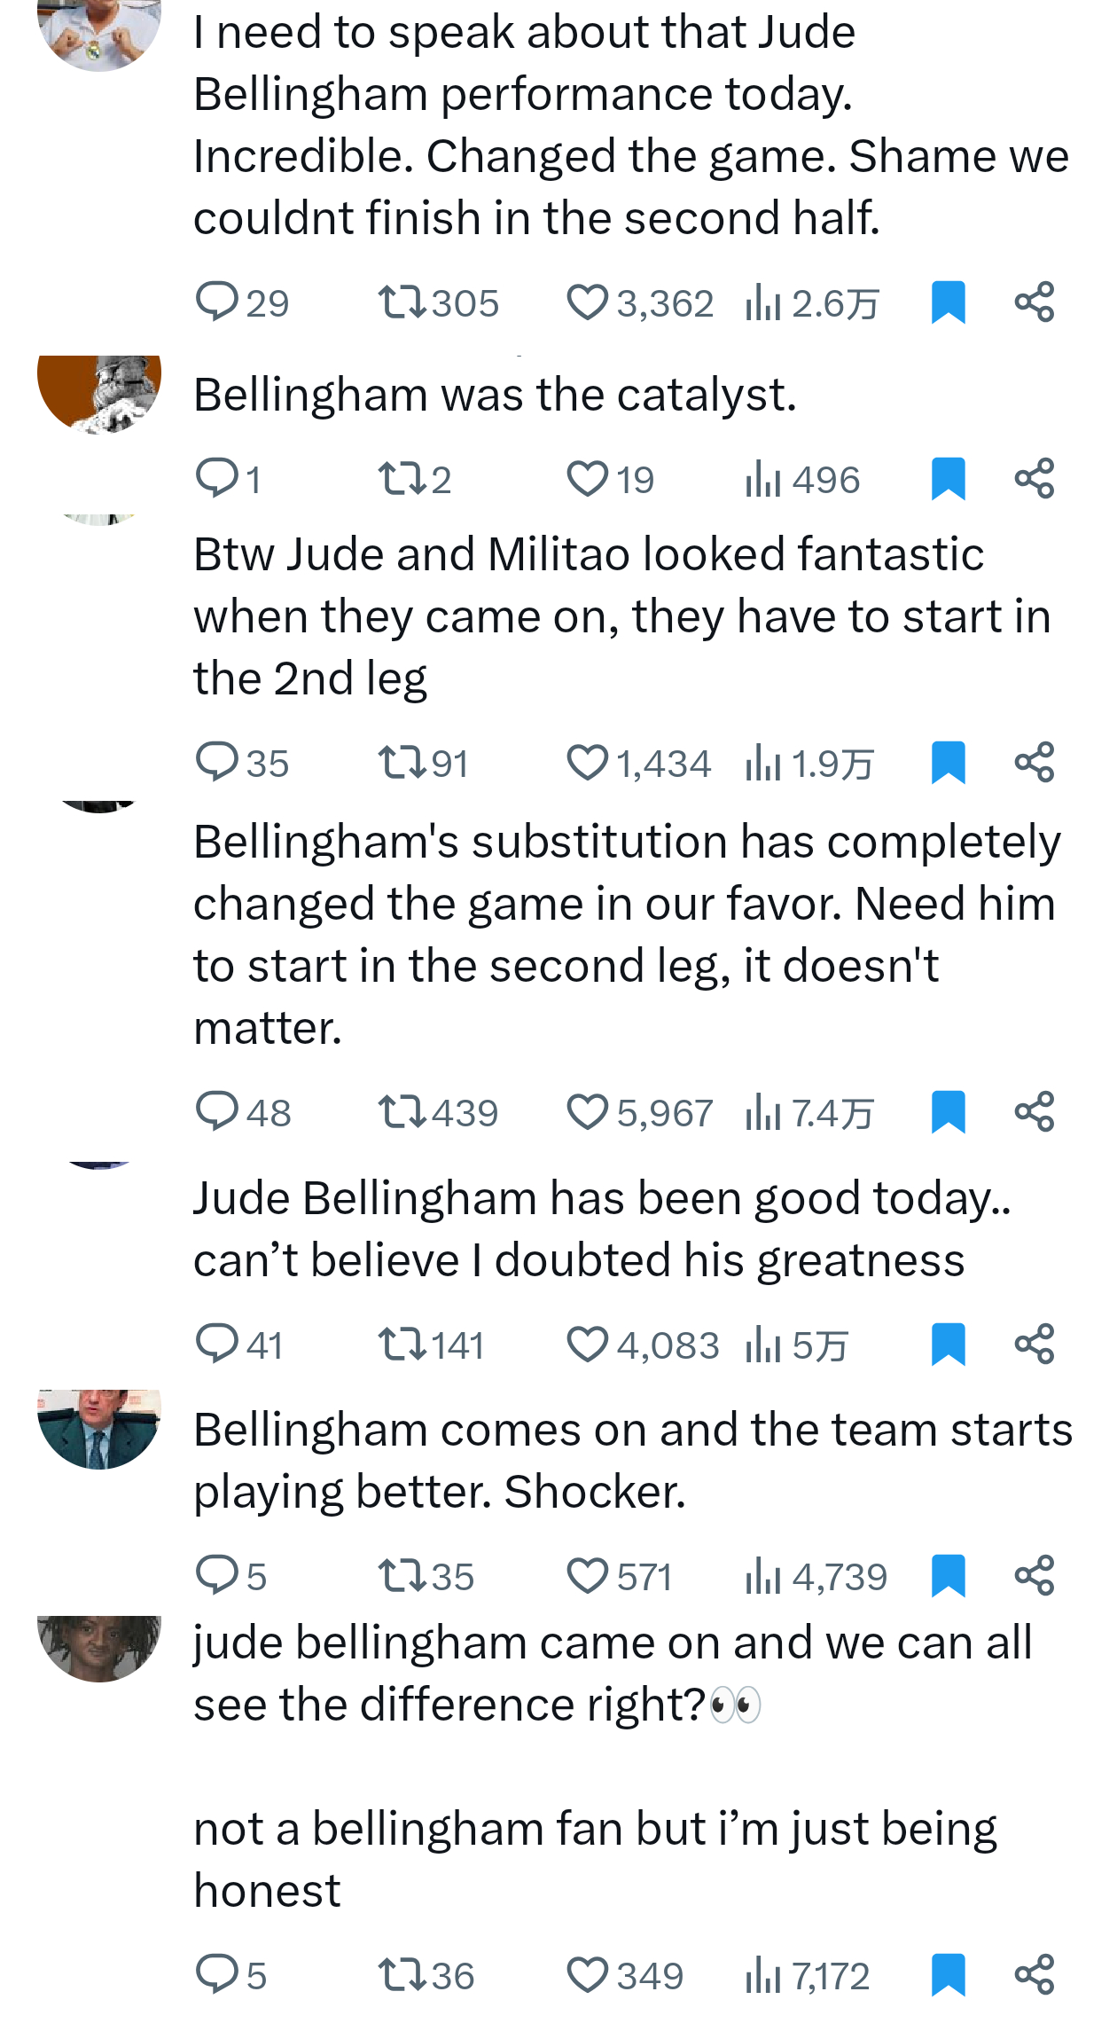Retweet the tweet with 305 retweets
The image size is (1117, 2023).
(402, 302)
